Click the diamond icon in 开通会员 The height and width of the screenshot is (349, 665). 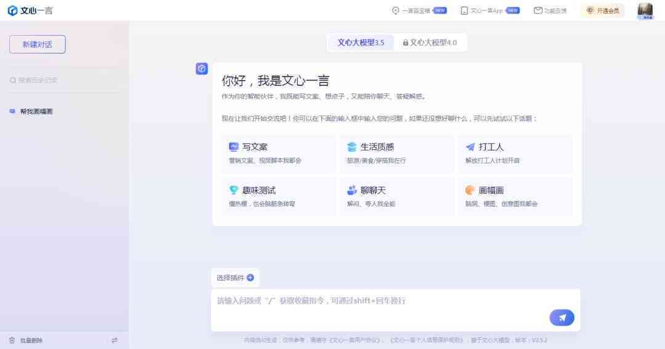(590, 10)
